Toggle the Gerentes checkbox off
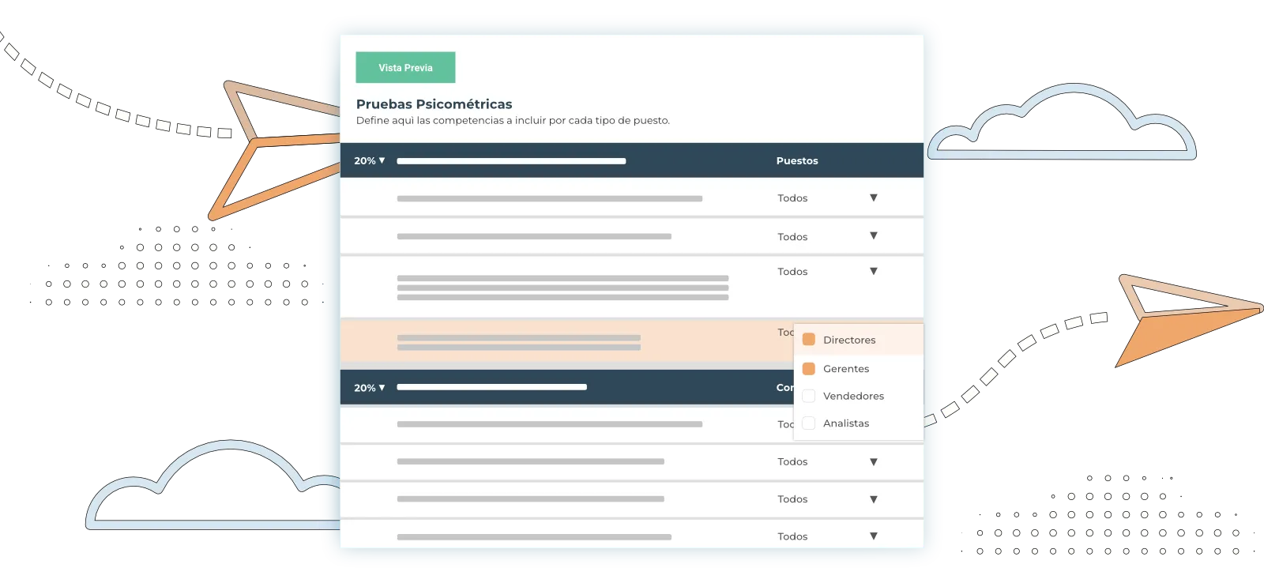 pyautogui.click(x=809, y=369)
